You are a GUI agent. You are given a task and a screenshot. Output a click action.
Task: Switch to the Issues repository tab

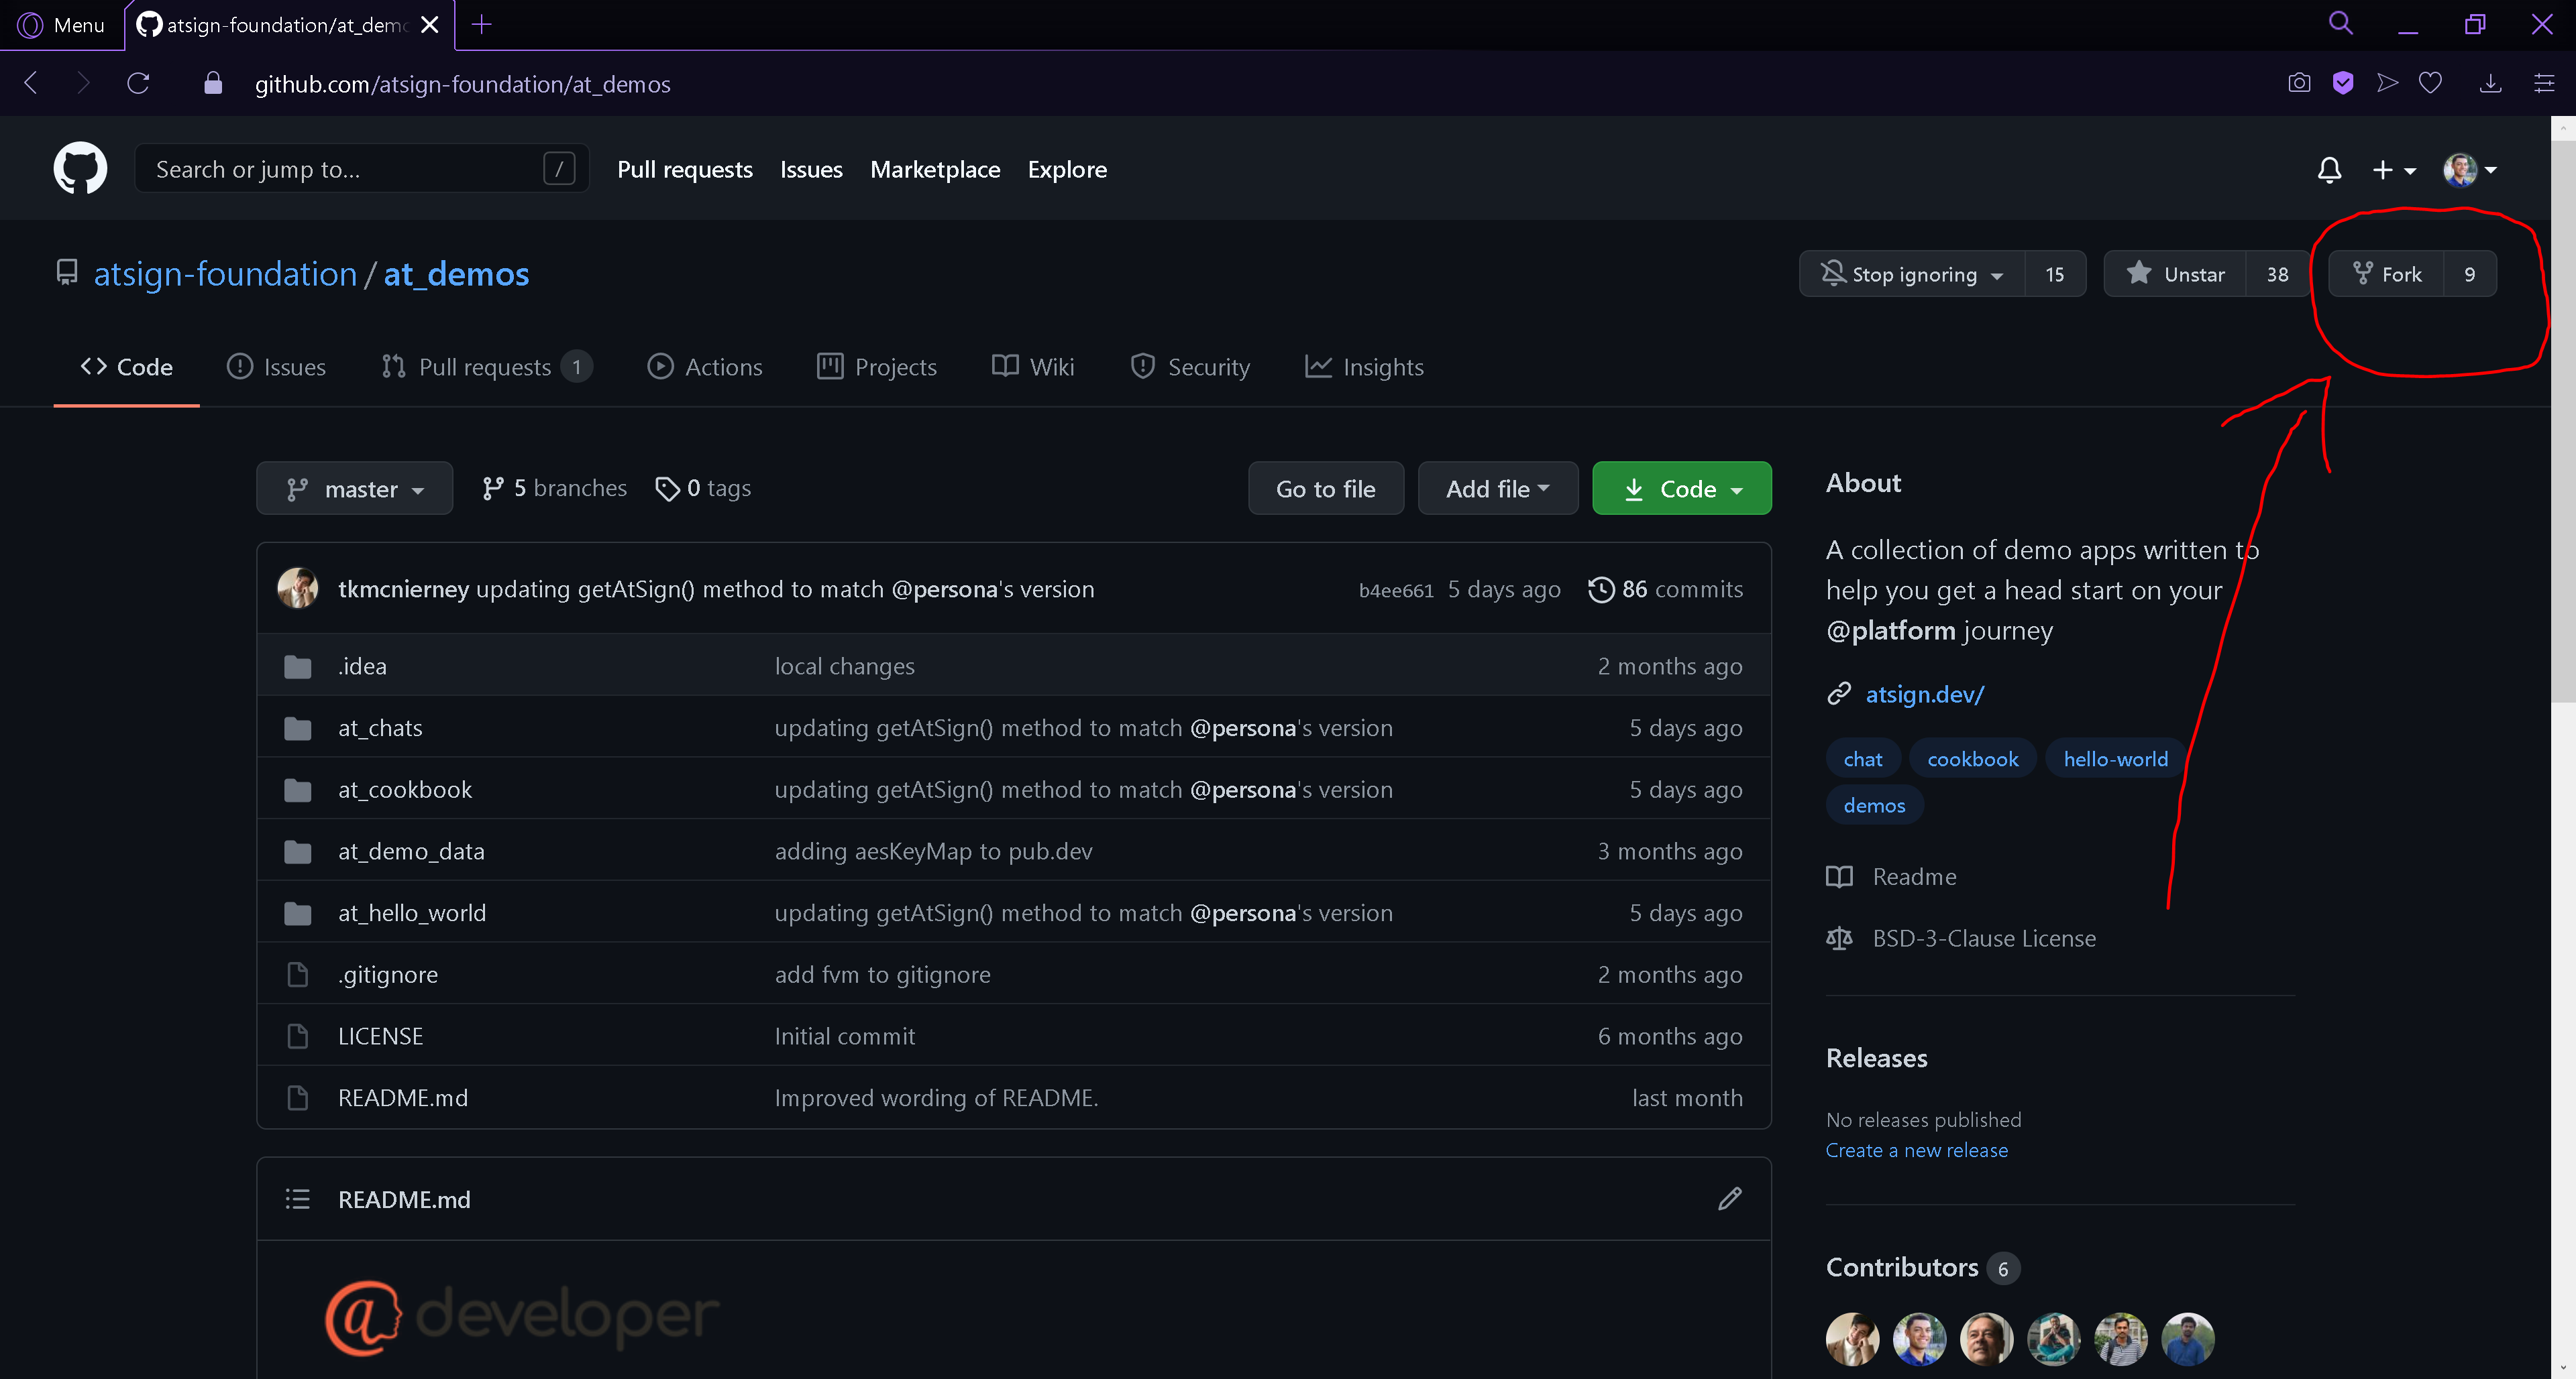pyautogui.click(x=276, y=367)
